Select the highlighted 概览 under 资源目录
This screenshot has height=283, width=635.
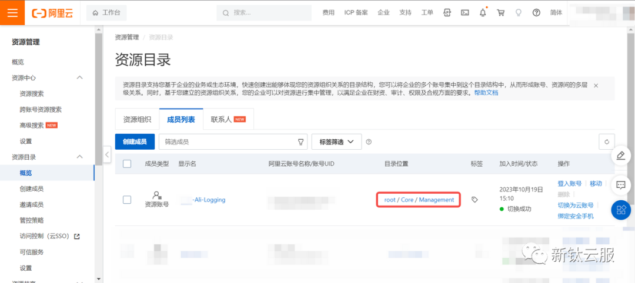(x=25, y=173)
